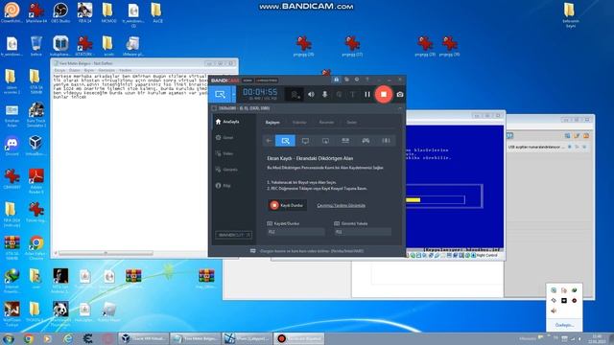
Task: Switch to Notepad taskbar button
Action: point(196,338)
